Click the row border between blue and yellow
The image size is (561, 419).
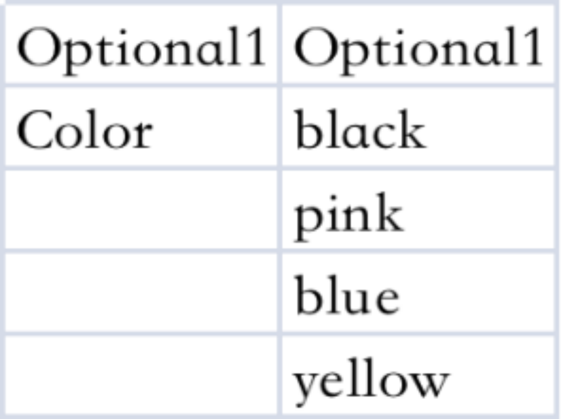pyautogui.click(x=417, y=333)
